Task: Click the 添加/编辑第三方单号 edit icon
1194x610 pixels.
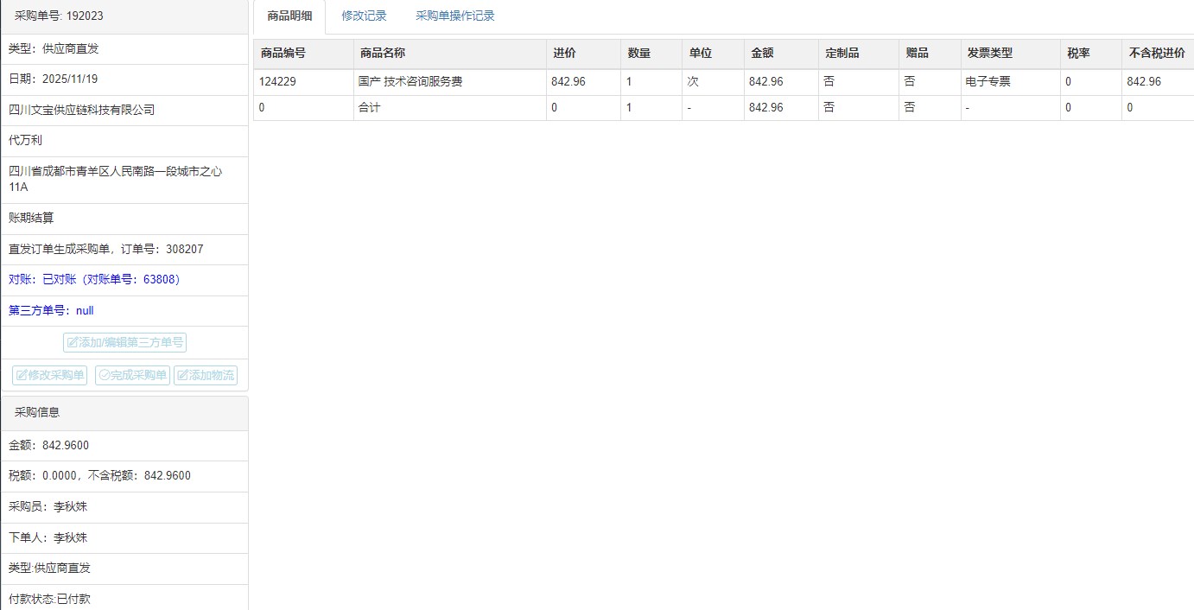Action: click(x=73, y=343)
